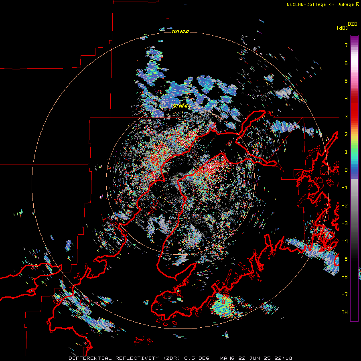Image resolution: width=361 pixels, height=361 pixels.
Task: Click the "6" value on the color scale
Action: (x=346, y=63)
